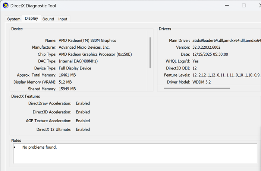Minimize the DirectX Diagnostic Tool window
This screenshot has width=261, height=171.
pyautogui.click(x=227, y=6)
